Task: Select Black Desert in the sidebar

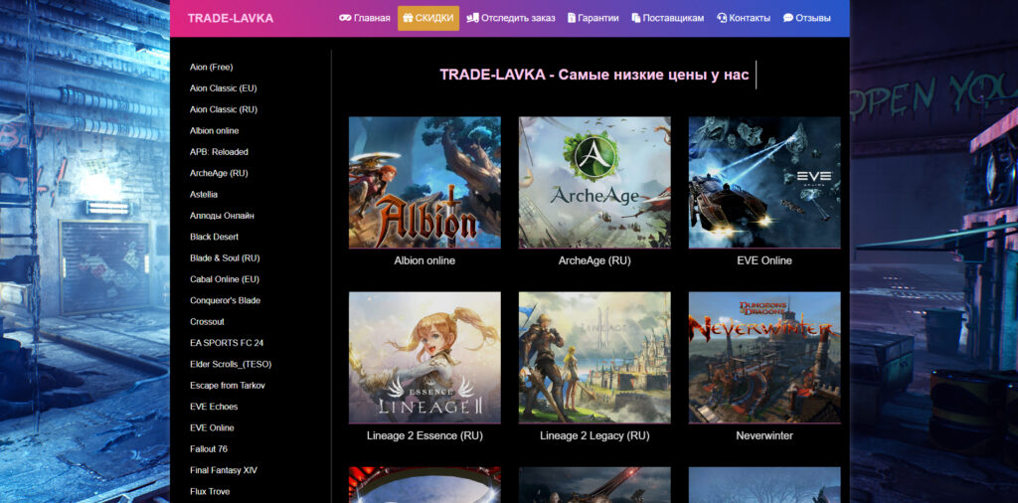Action: click(x=215, y=237)
